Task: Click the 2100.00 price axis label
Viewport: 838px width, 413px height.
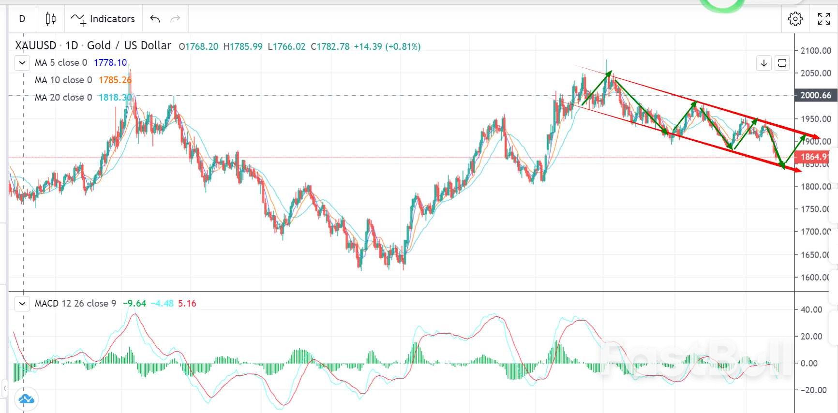Action: click(x=816, y=50)
